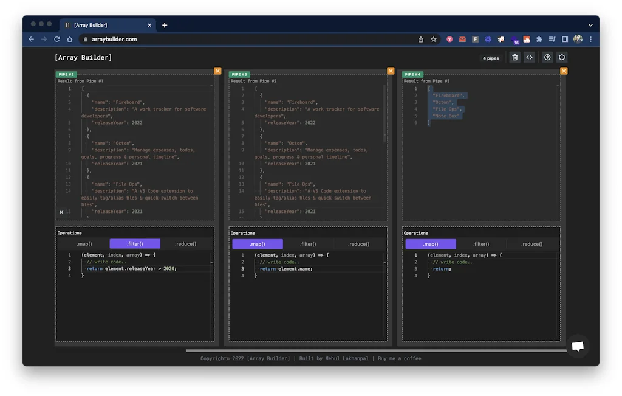Click "File Ops", entry in Pipe #4 result
Screen dimensions: 622x396
tap(448, 109)
